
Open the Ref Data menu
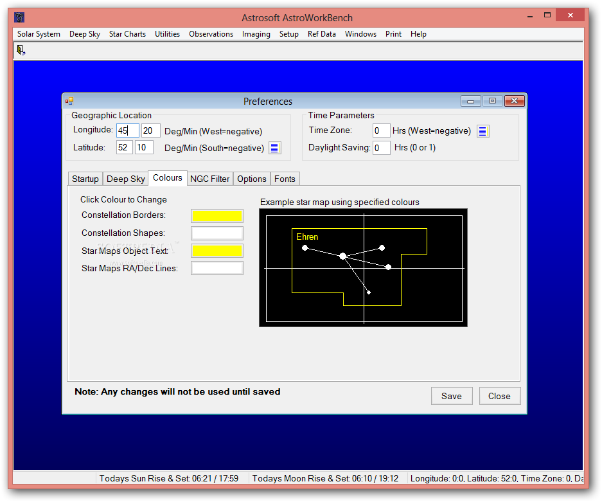coord(322,34)
